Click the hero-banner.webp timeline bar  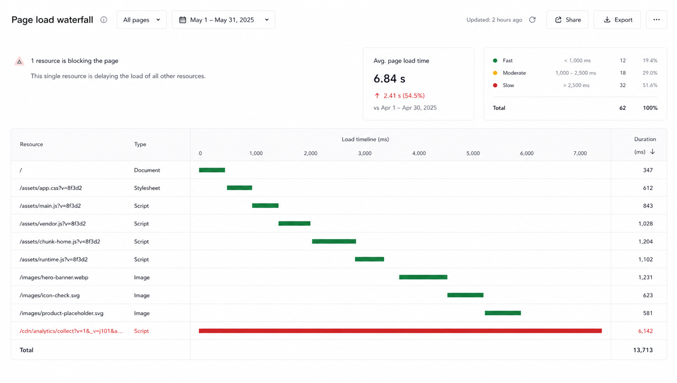pyautogui.click(x=423, y=277)
